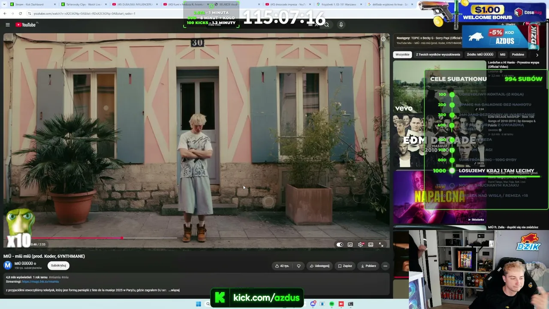Toggle the autoplay switch in player
This screenshot has width=549, height=309.
(340, 245)
